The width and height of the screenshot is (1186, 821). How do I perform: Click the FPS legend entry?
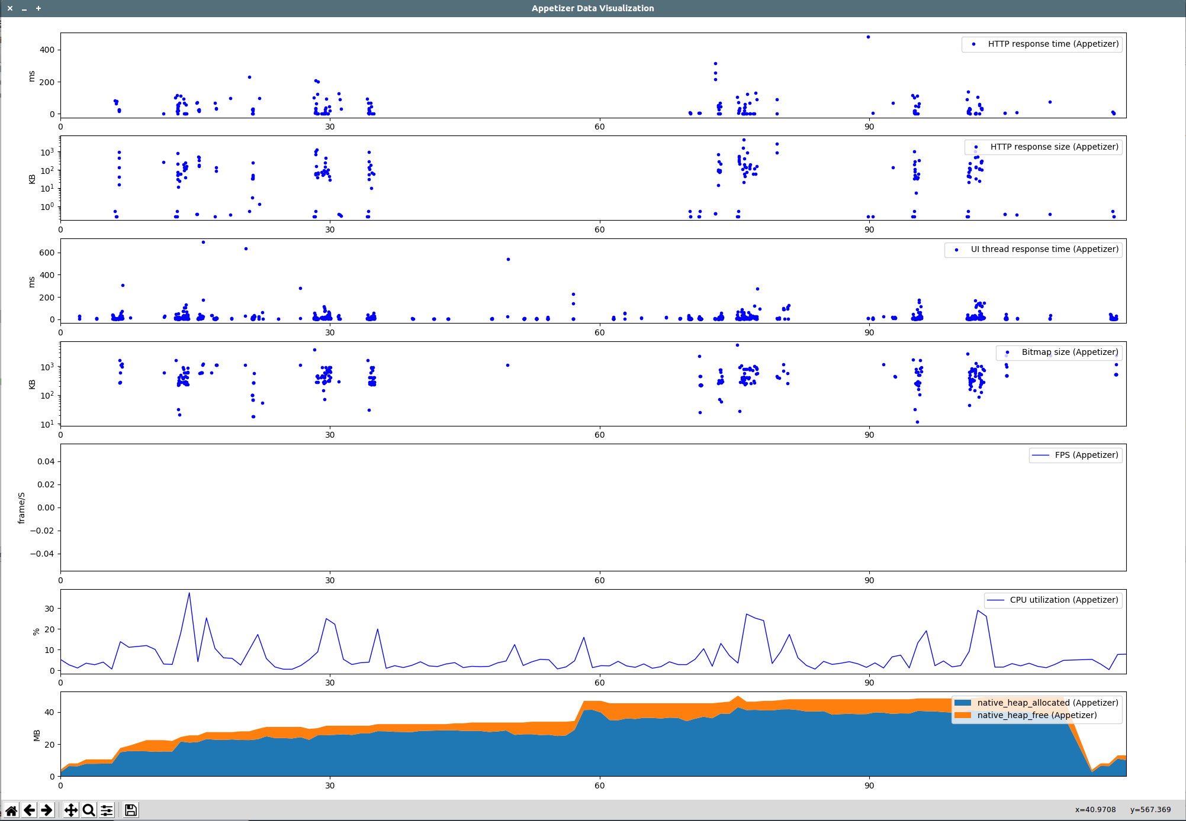1086,455
